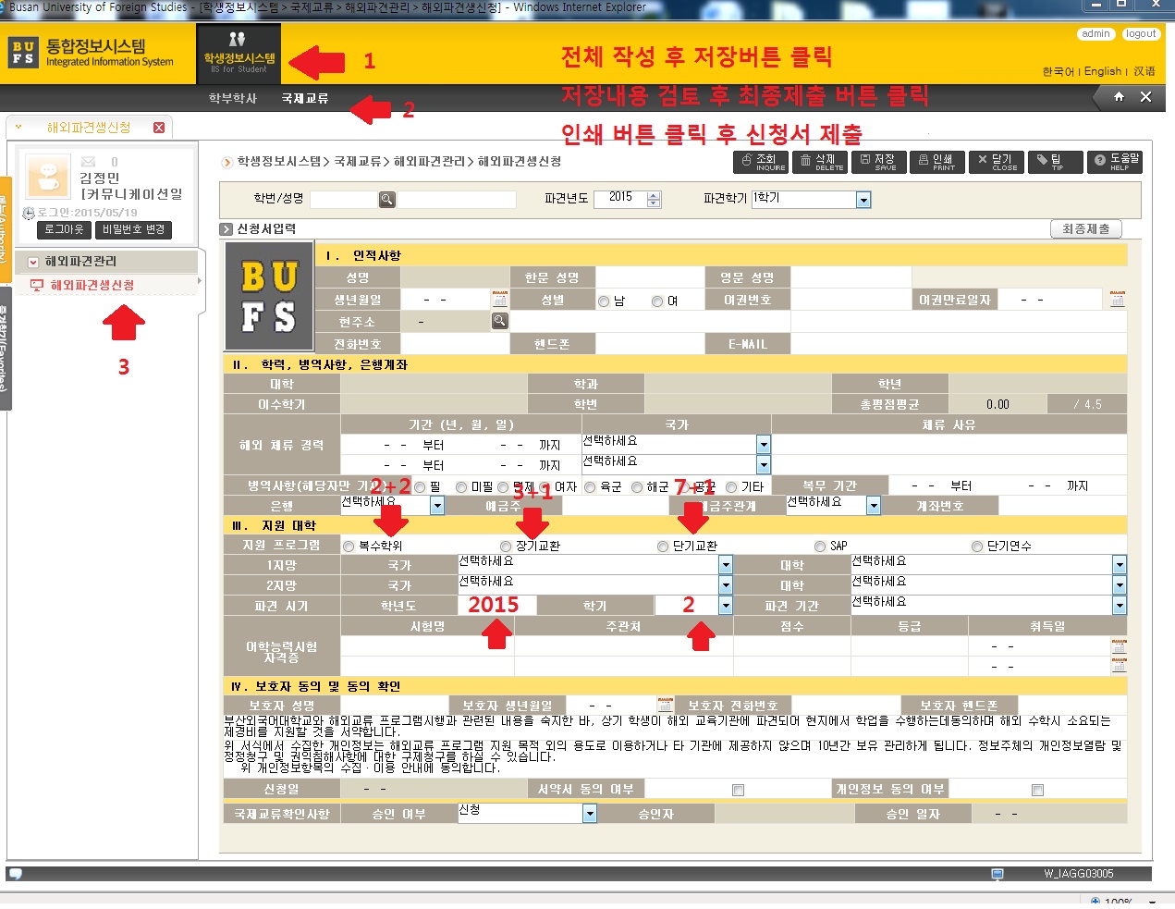Click the 인쇄 (Print) toolbar icon
This screenshot has width=1175, height=909.
point(936,163)
